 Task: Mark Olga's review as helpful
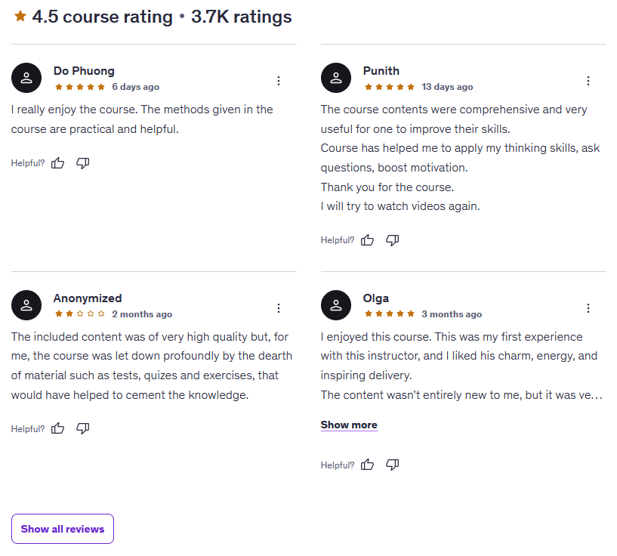tap(368, 465)
